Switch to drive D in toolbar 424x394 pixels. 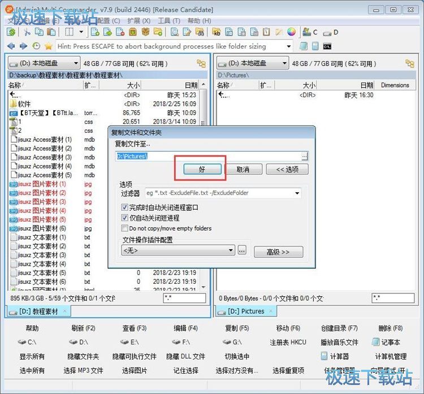point(331,32)
